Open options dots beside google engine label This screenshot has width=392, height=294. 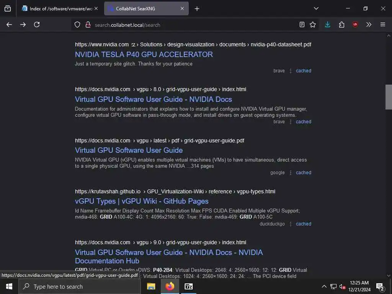pos(291,173)
